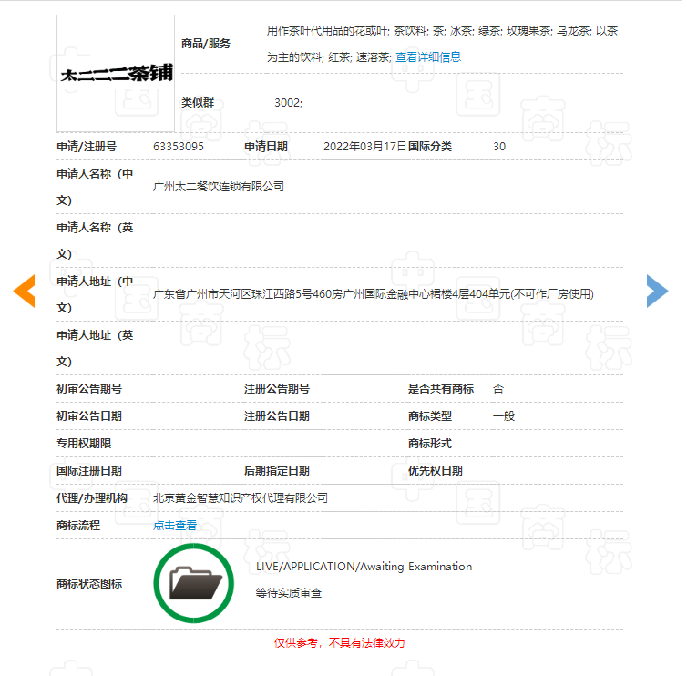Select the 类似群 label
Viewport: 687px width, 676px height.
coord(198,103)
